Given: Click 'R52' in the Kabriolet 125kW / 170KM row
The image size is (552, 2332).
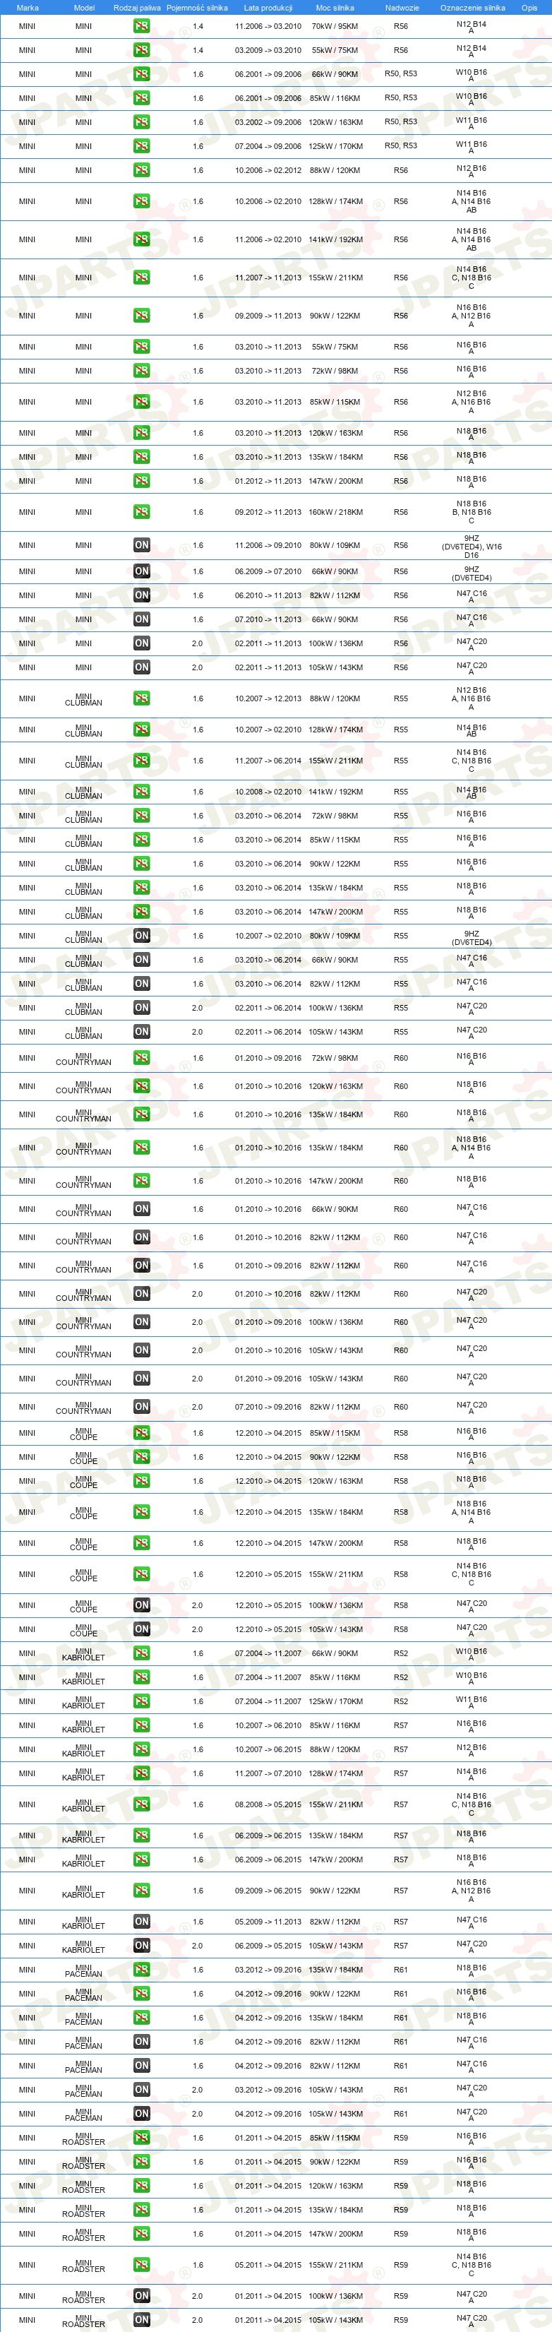Looking at the screenshot, I should tap(401, 1702).
